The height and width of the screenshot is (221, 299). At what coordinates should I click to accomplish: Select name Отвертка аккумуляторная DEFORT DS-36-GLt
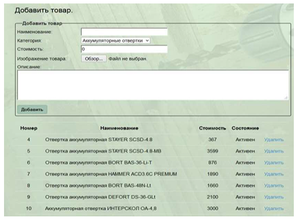tap(100, 197)
